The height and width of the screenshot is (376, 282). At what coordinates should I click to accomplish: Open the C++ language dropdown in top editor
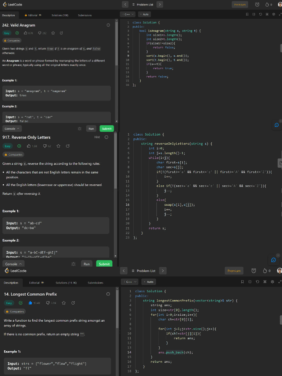pyautogui.click(x=127, y=14)
